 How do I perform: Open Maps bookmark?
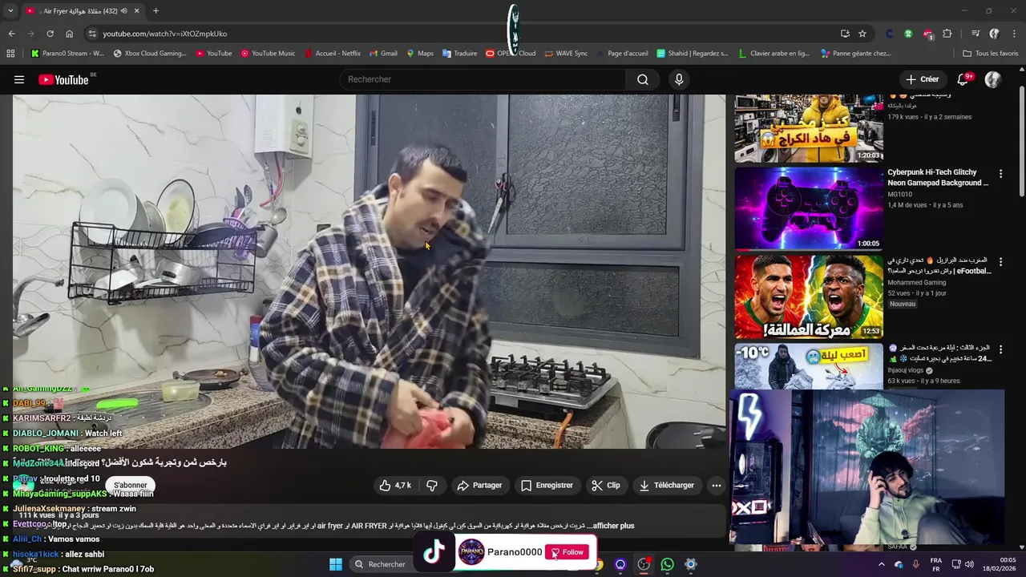(419, 54)
